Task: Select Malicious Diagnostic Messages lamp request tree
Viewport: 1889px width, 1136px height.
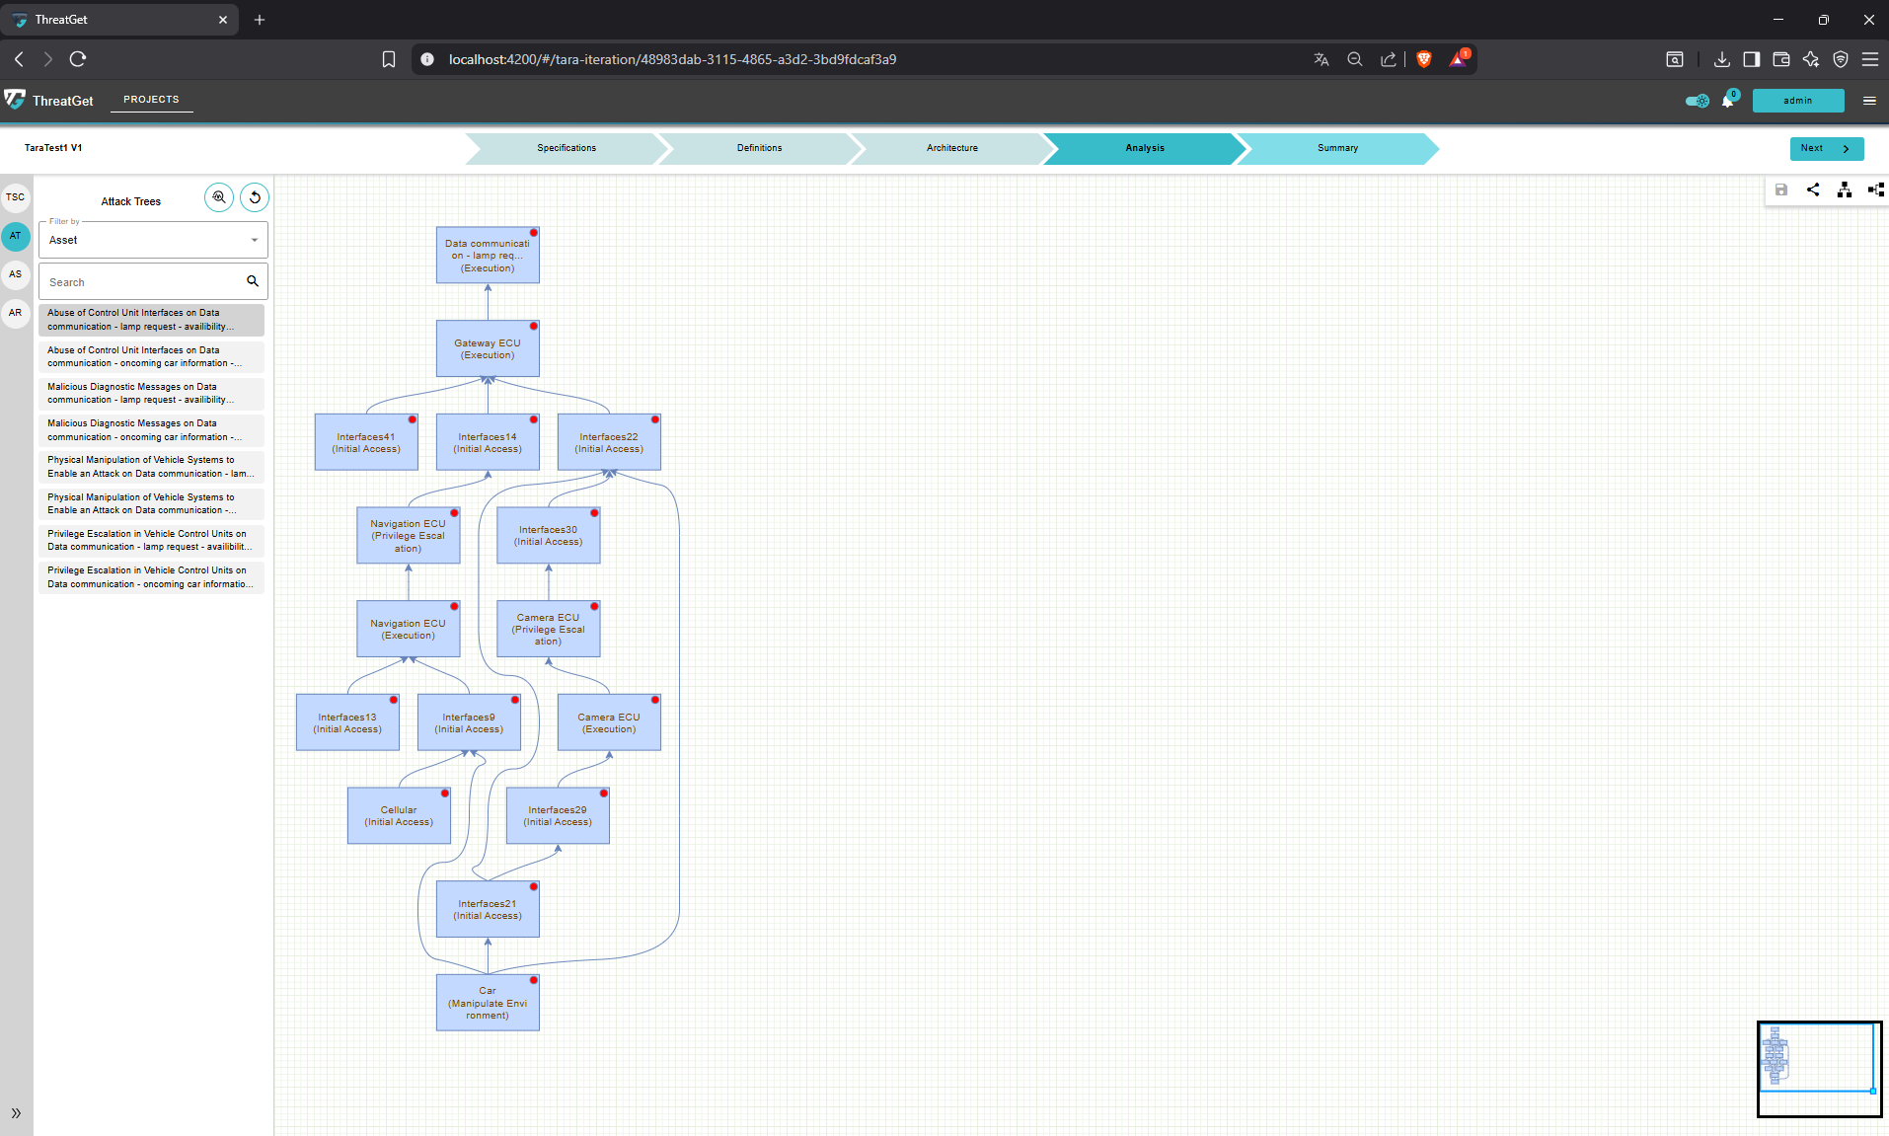Action: pos(151,394)
